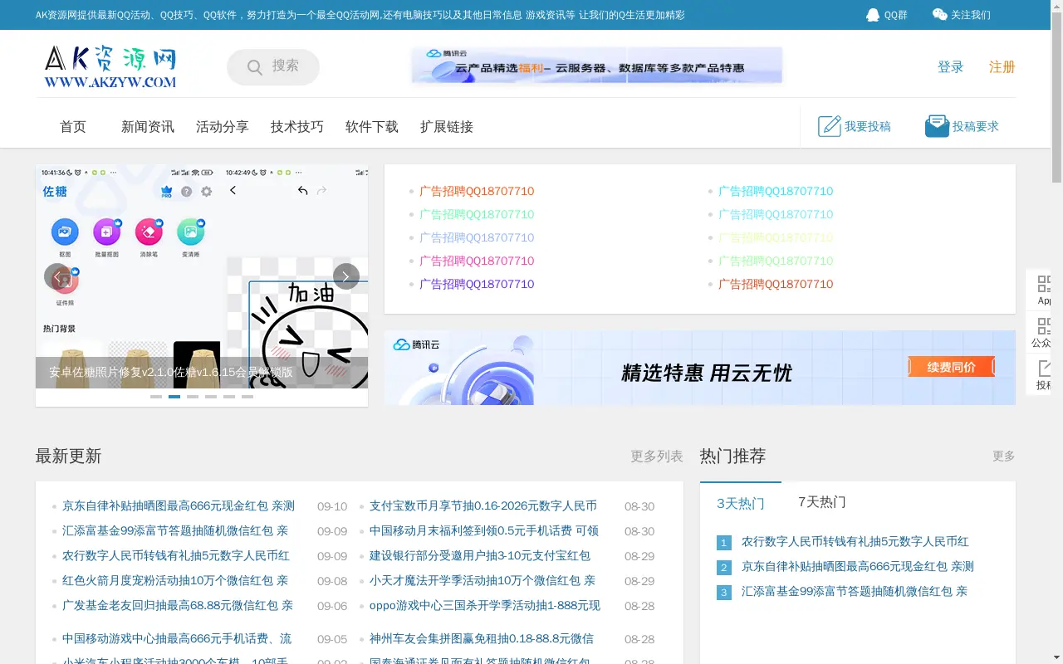
Task: Open 红色火箭月度宠粉活动 article
Action: [x=175, y=580]
